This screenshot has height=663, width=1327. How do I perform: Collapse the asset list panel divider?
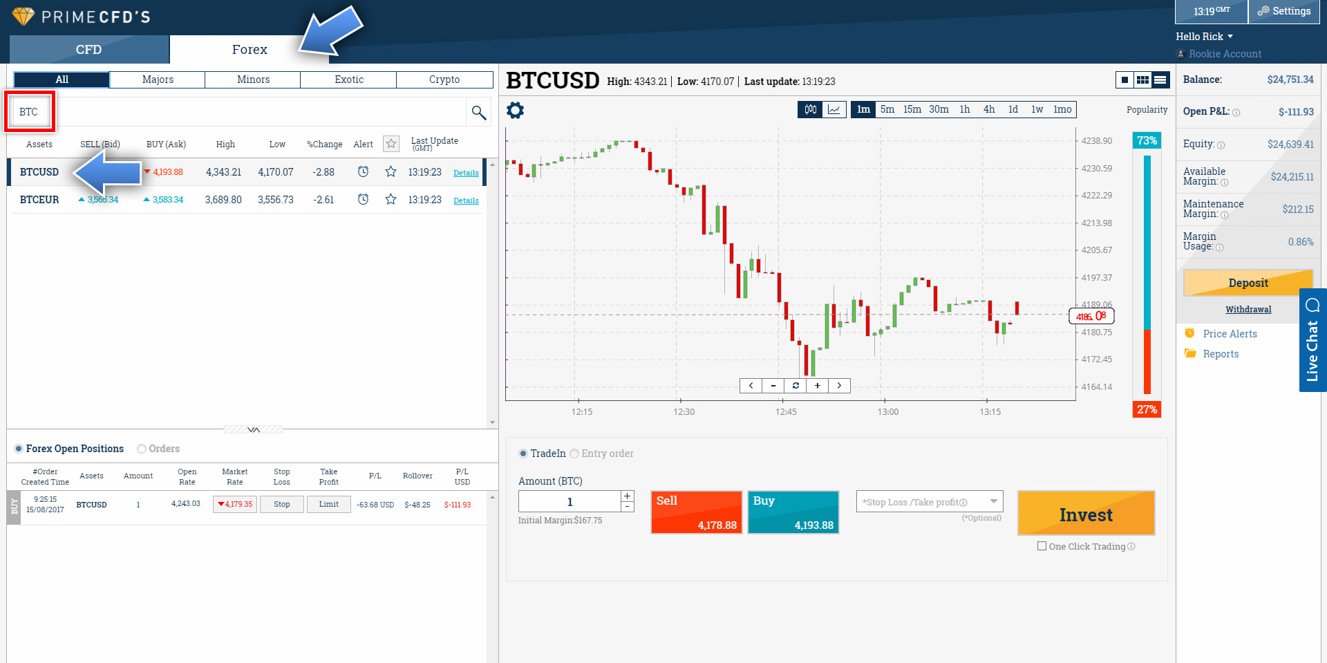[253, 429]
